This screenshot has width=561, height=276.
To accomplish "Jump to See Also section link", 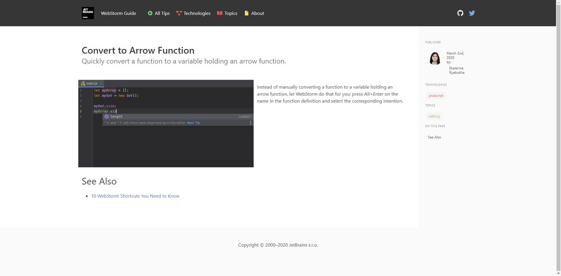I will [x=434, y=137].
